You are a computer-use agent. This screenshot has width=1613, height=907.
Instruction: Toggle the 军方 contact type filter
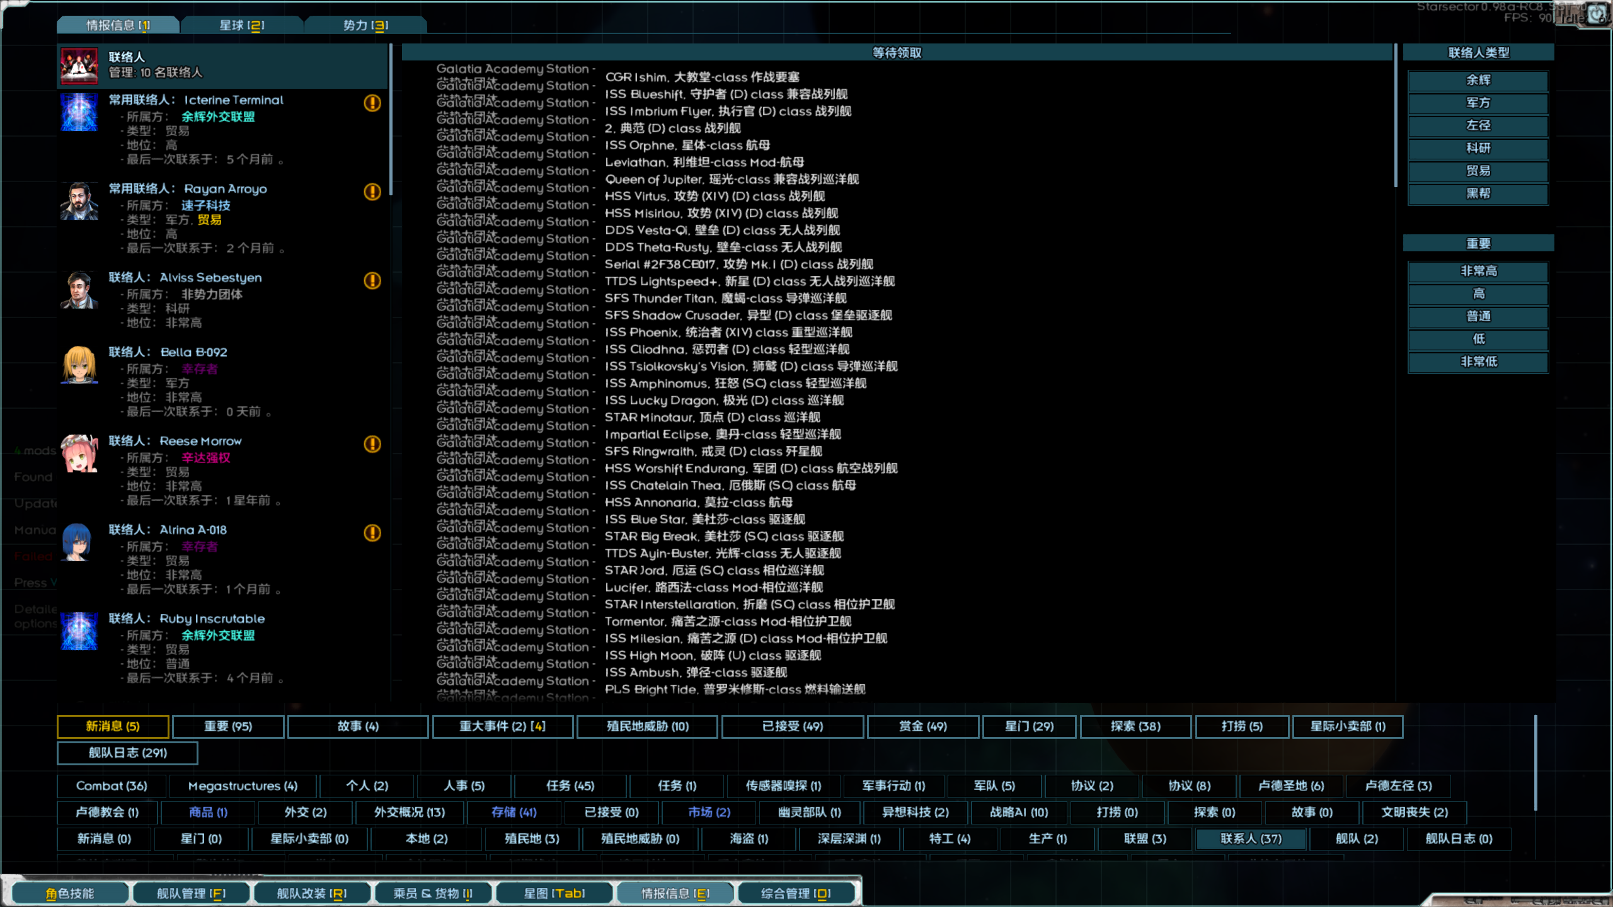click(x=1478, y=103)
